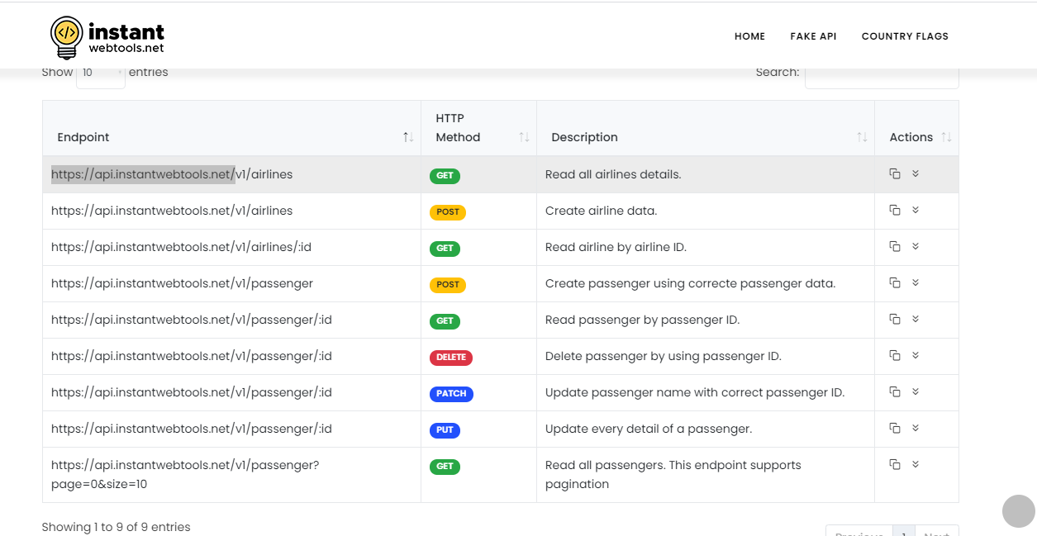Image resolution: width=1037 pixels, height=536 pixels.
Task: Navigate to Home in the top menu
Action: click(749, 36)
